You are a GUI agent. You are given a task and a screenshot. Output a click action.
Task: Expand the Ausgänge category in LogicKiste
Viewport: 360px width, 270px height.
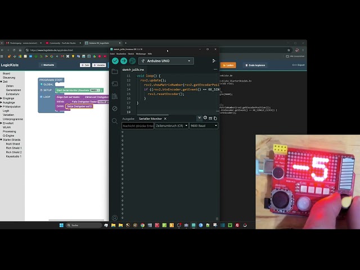1,102
